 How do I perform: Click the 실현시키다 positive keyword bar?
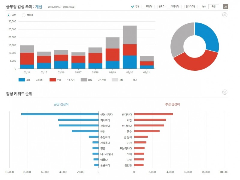click(60, 114)
